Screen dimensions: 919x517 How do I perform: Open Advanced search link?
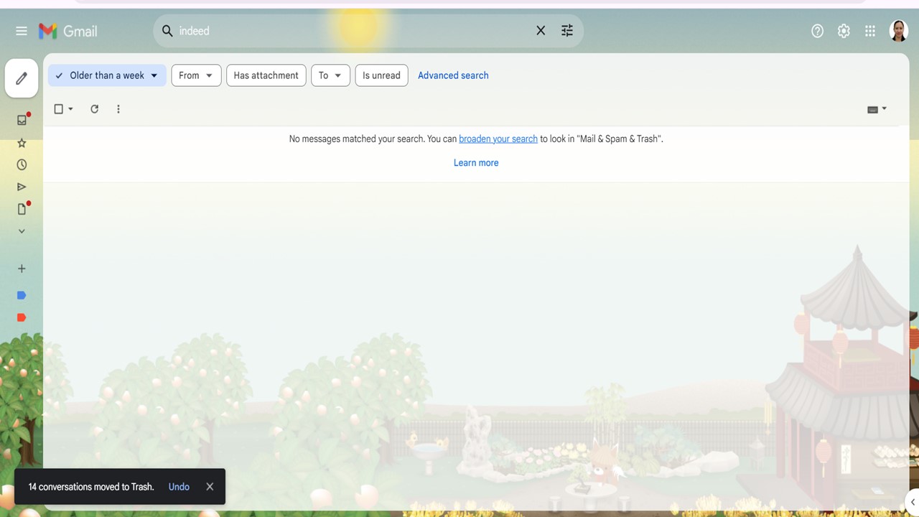pyautogui.click(x=453, y=75)
